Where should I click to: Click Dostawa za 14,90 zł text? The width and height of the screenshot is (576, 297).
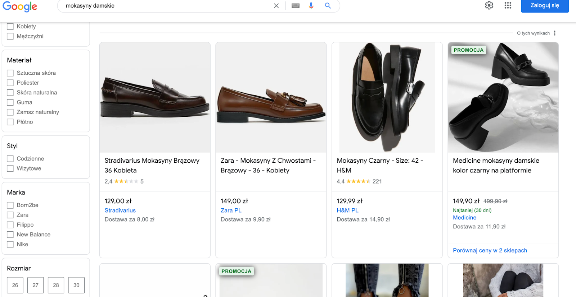363,219
